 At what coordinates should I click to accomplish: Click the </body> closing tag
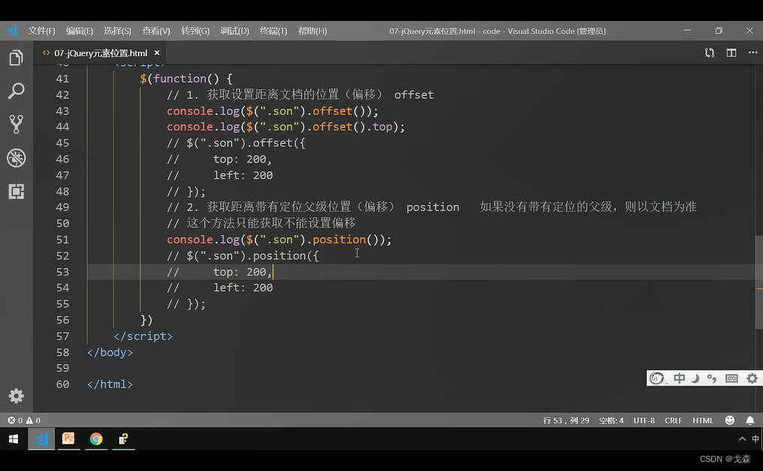pos(109,353)
